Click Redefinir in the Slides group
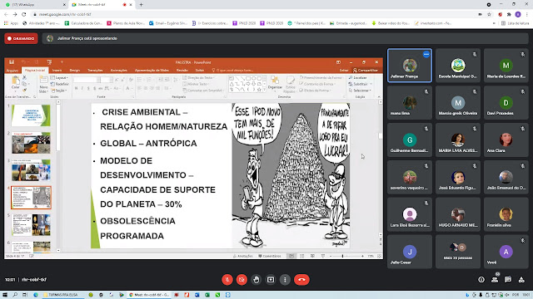The image size is (533, 299). coord(60,84)
